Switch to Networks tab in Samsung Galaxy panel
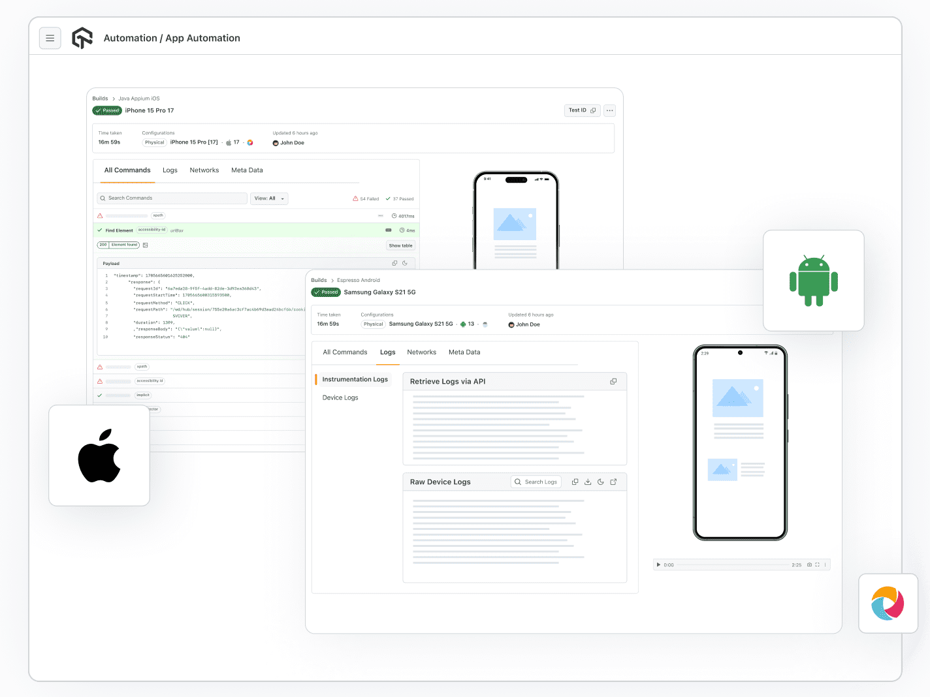This screenshot has width=930, height=697. (x=421, y=352)
